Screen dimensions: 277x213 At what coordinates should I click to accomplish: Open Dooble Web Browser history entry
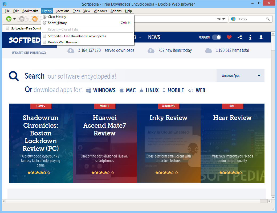point(87,42)
